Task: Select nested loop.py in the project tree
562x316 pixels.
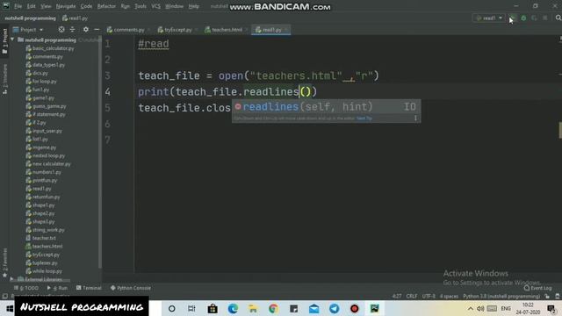Action: (x=45, y=155)
